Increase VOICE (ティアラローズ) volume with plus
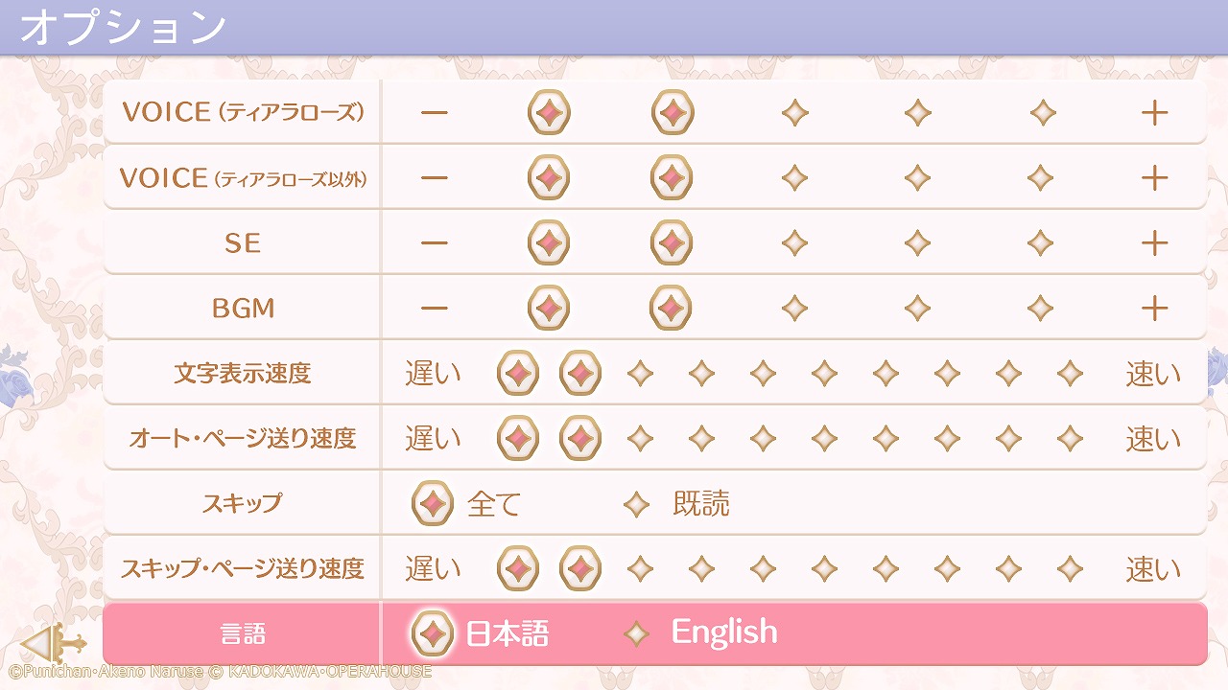The height and width of the screenshot is (690, 1228). click(x=1154, y=113)
